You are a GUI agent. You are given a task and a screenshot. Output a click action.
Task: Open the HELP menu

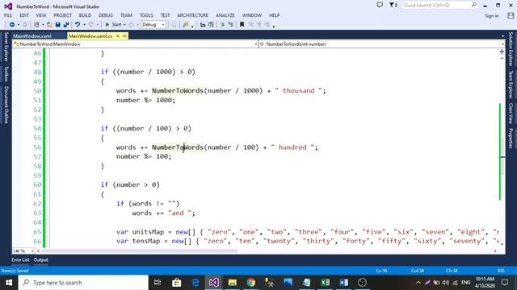(x=275, y=15)
